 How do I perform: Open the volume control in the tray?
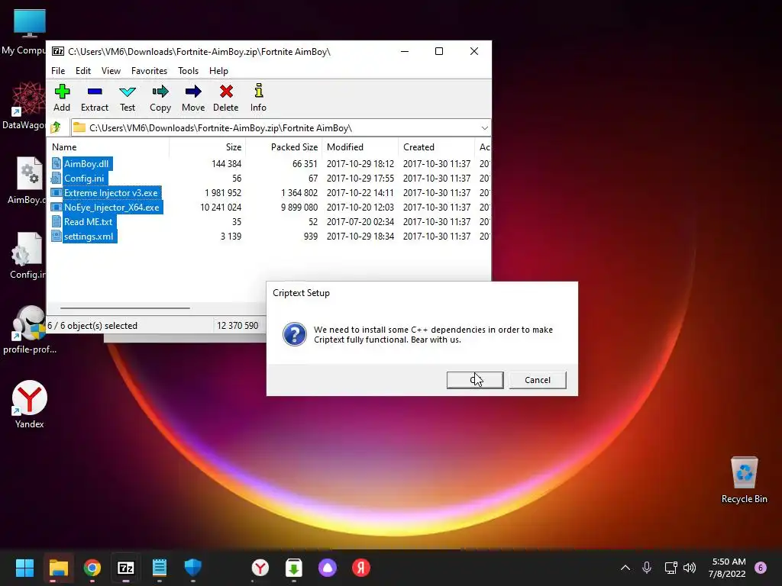coord(690,568)
